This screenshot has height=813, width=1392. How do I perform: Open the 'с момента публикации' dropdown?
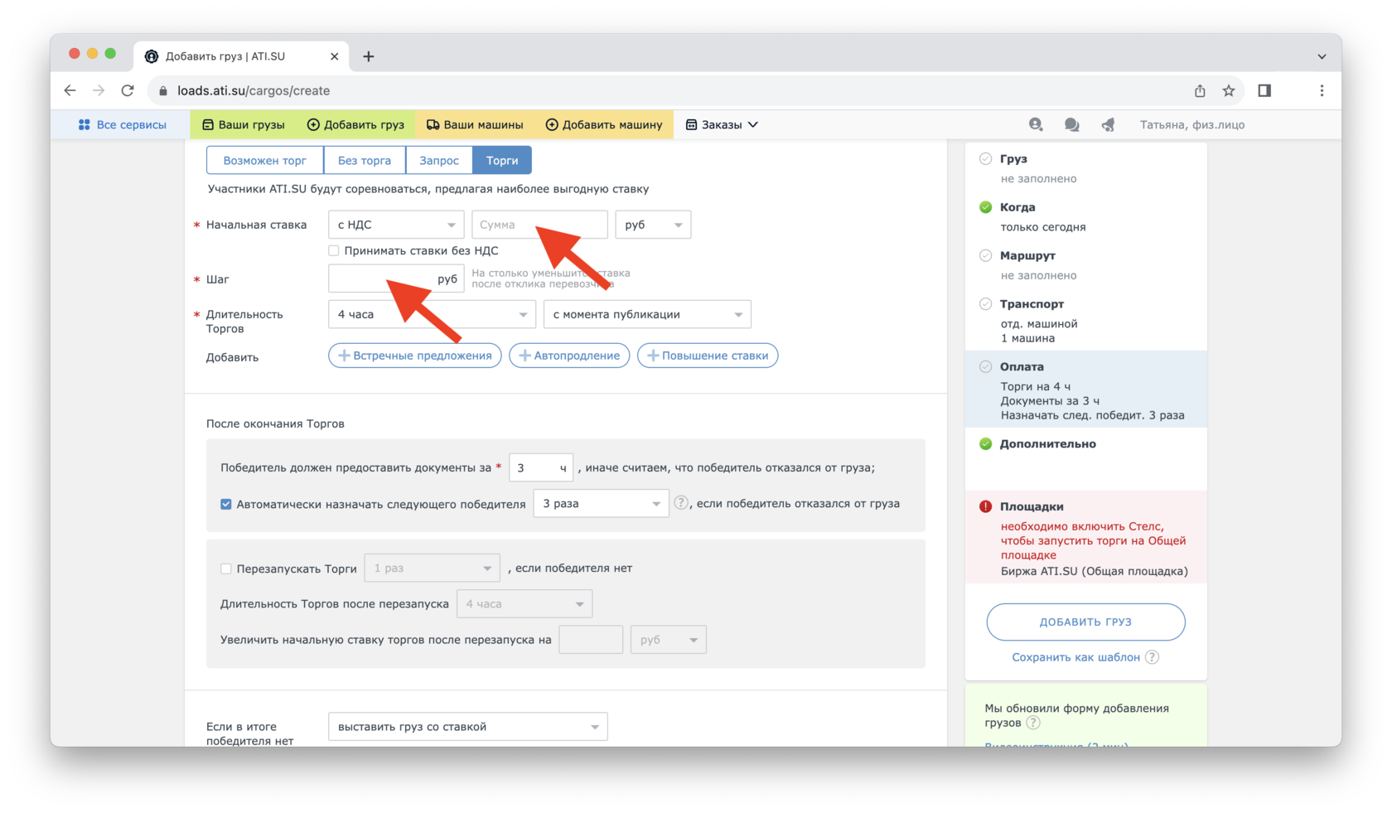click(x=647, y=314)
